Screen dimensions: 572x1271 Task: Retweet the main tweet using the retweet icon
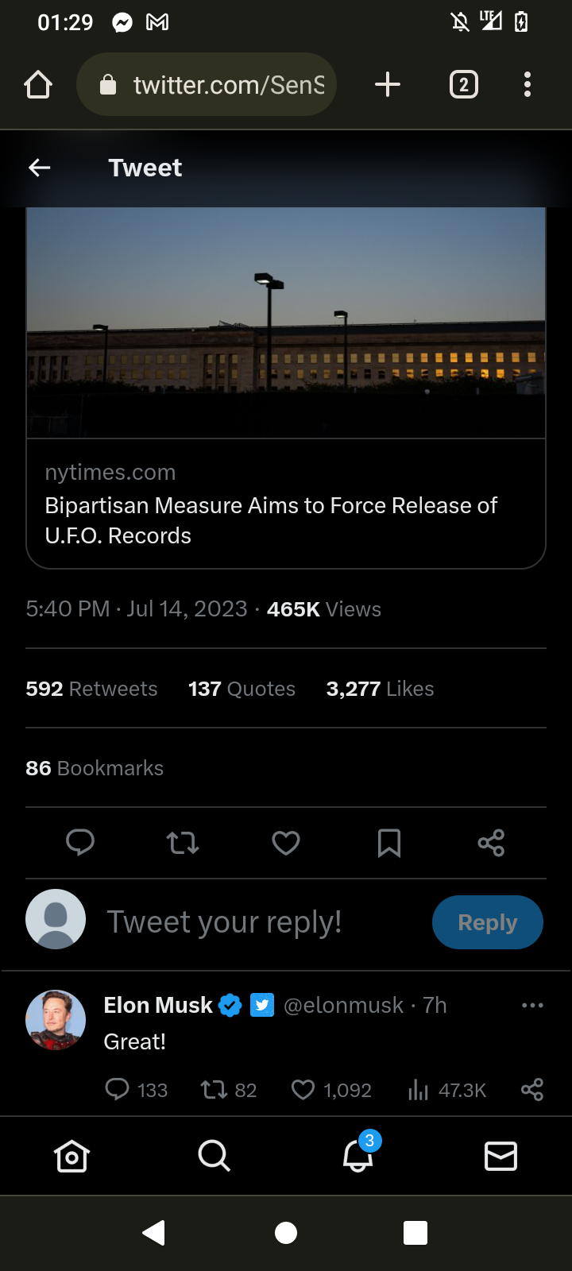click(x=183, y=842)
